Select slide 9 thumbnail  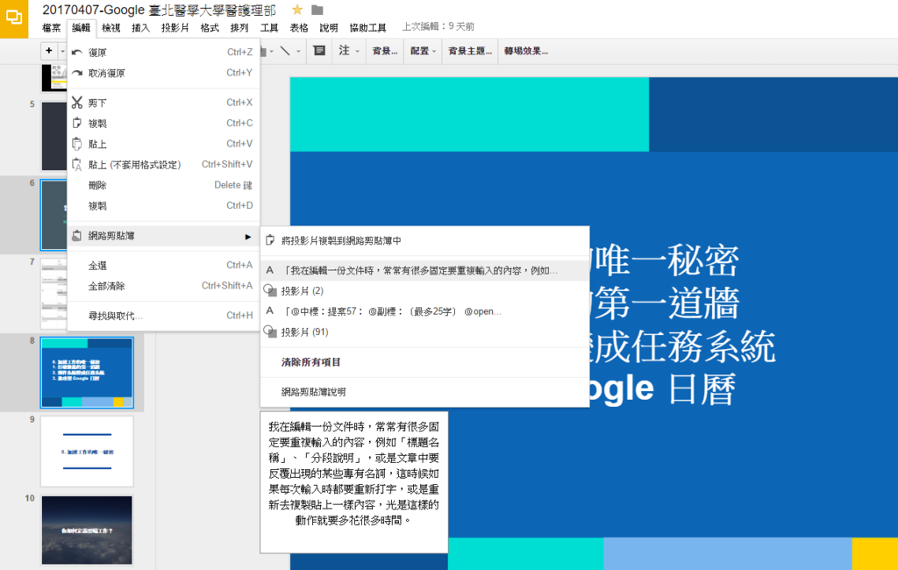[87, 452]
